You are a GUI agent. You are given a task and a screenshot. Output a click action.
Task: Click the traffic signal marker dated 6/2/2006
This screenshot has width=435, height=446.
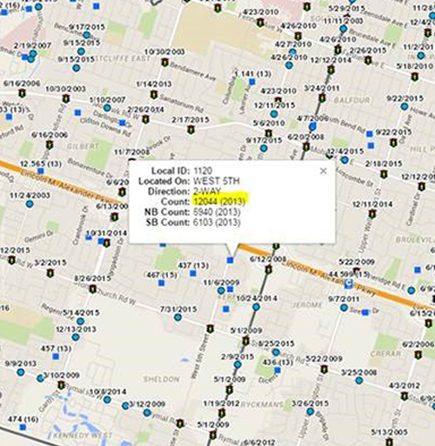click(418, 355)
